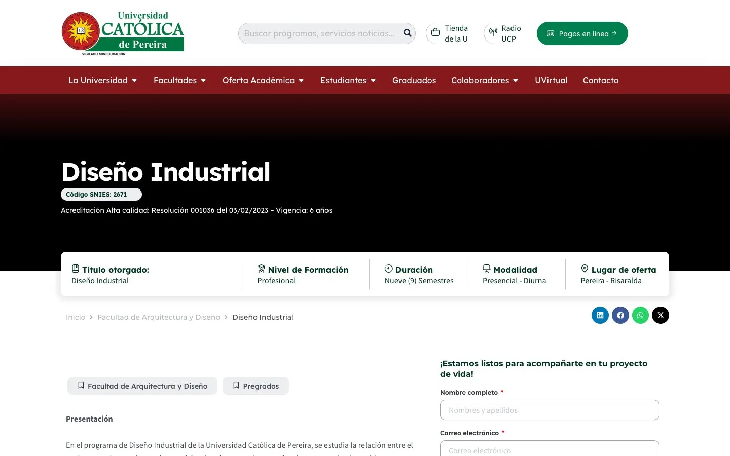Open Facultad de Arquitectura y Diseño breadcrumb
Viewport: 730px width, 456px height.
[159, 317]
